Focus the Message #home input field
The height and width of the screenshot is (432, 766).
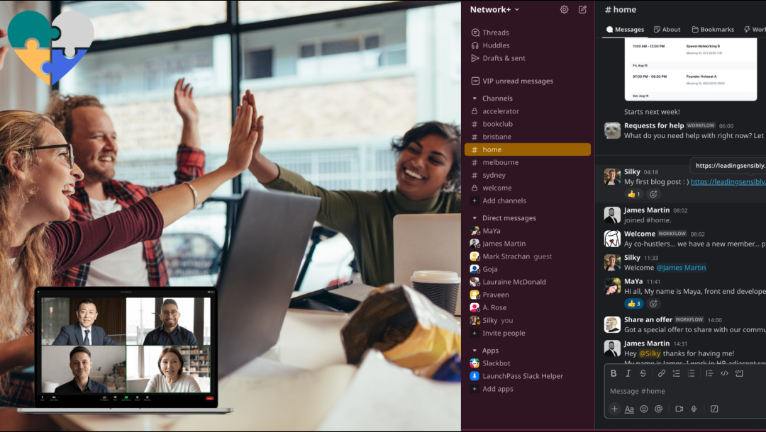(x=687, y=391)
